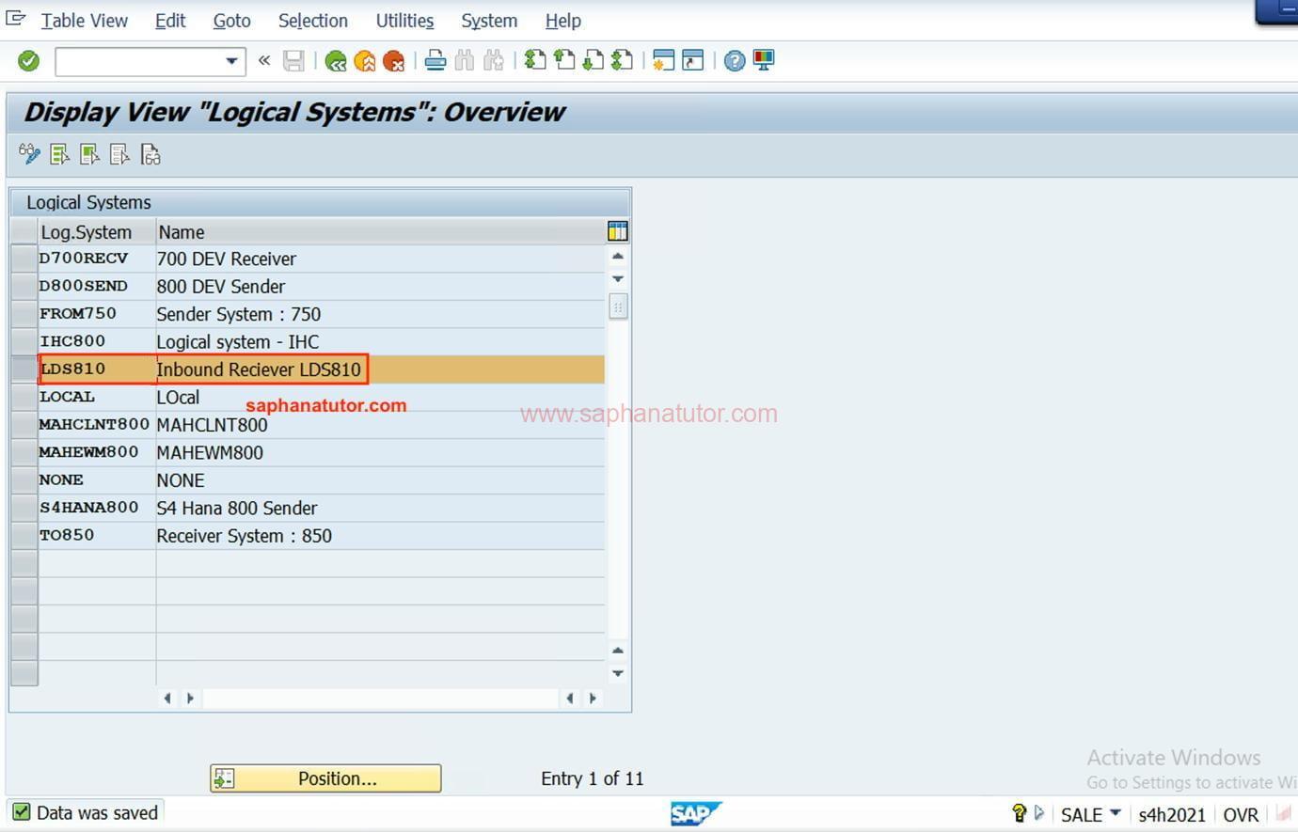The height and width of the screenshot is (832, 1298).
Task: Click the Save diskette icon
Action: 293,61
